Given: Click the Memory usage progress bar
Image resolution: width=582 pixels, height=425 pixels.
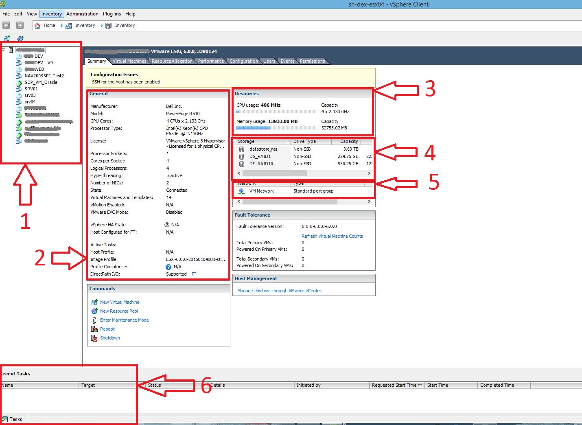Looking at the screenshot, I should pos(276,128).
